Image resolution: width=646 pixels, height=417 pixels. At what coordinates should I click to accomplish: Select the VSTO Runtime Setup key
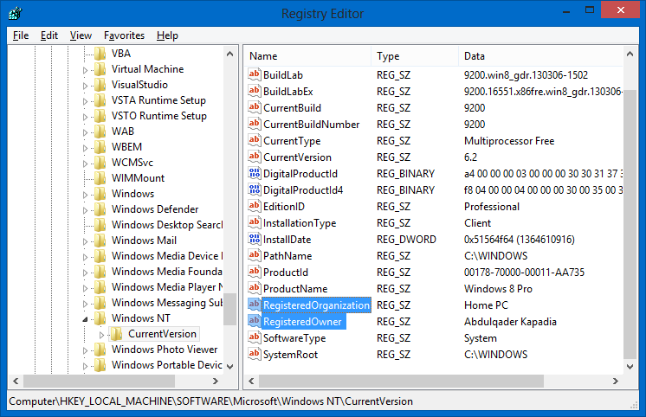tap(159, 116)
